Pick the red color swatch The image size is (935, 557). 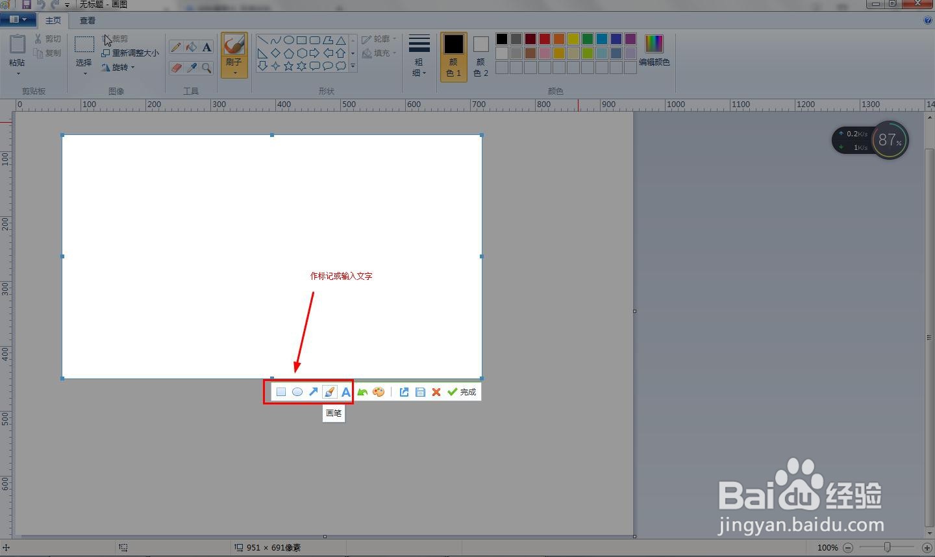(545, 39)
